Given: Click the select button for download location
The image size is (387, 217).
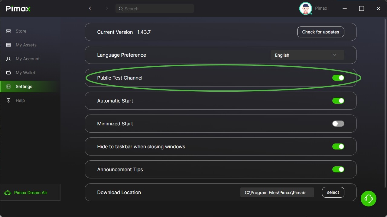Looking at the screenshot, I should tap(333, 192).
